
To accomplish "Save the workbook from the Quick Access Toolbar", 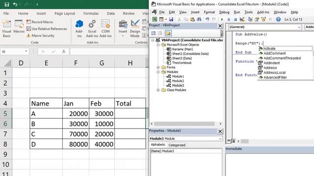I will coord(6,4).
